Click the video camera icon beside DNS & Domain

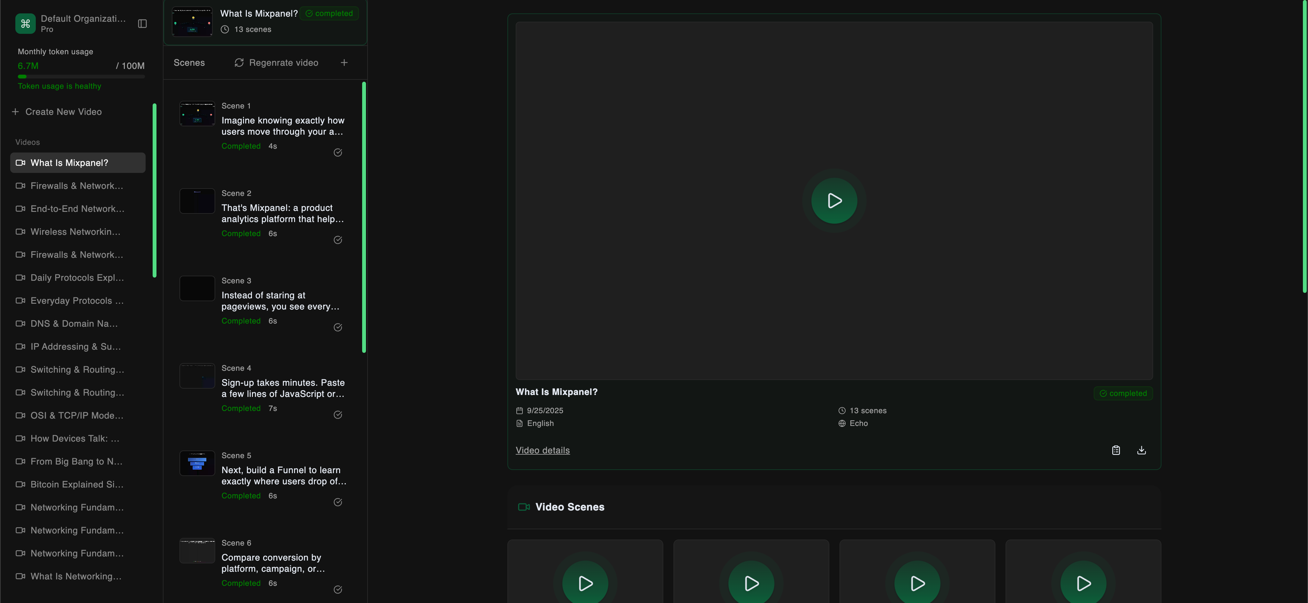[x=20, y=324]
